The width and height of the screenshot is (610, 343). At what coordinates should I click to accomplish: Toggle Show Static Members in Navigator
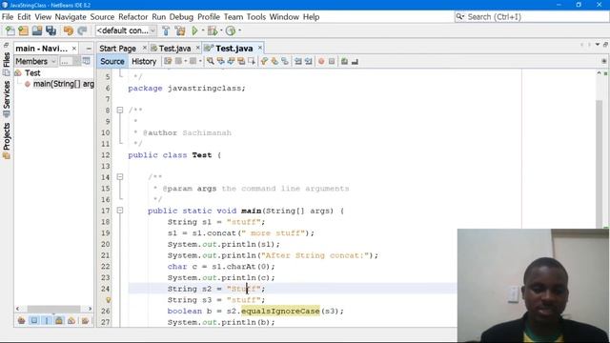(x=47, y=320)
